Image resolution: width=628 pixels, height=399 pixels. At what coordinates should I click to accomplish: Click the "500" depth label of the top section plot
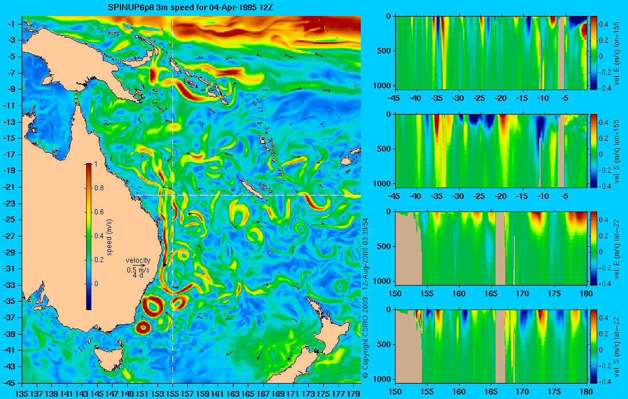tap(384, 51)
